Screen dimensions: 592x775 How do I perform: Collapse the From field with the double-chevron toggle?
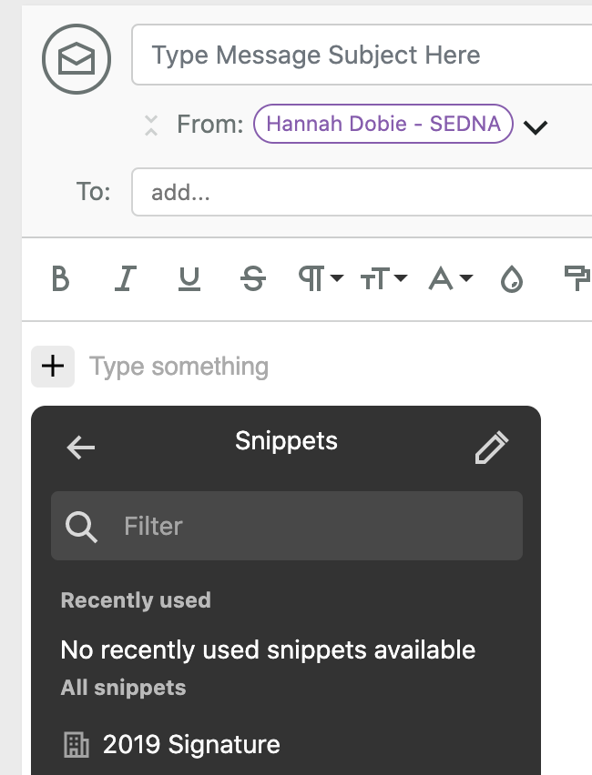(x=150, y=124)
